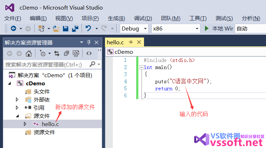The width and height of the screenshot is (266, 148).
Task: Navigate backward with the blue back arrow
Action: (13, 28)
